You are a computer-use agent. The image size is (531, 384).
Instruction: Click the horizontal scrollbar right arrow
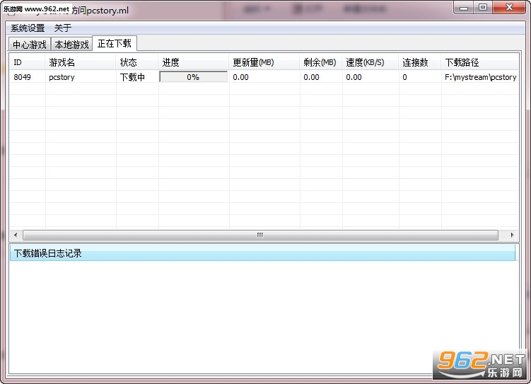tap(512, 235)
